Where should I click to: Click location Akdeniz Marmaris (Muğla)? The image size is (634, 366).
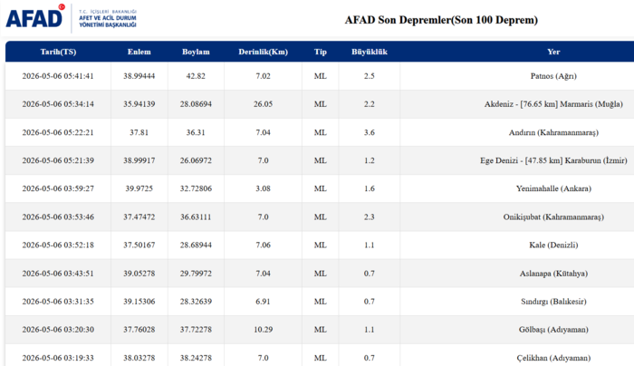(x=553, y=104)
